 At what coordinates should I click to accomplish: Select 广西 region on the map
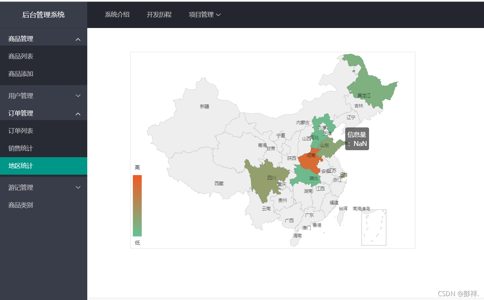click(x=289, y=221)
